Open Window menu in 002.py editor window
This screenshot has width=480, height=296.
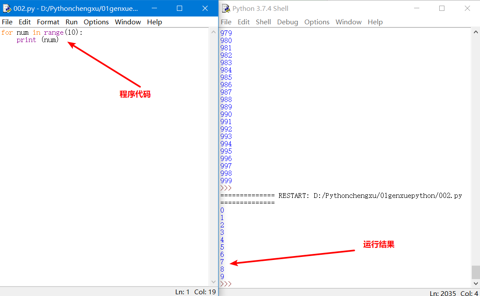coord(127,22)
